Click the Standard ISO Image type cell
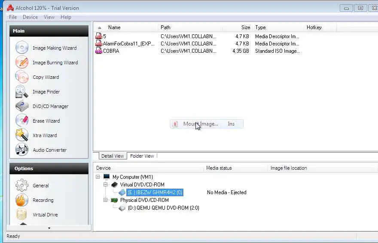 point(278,51)
